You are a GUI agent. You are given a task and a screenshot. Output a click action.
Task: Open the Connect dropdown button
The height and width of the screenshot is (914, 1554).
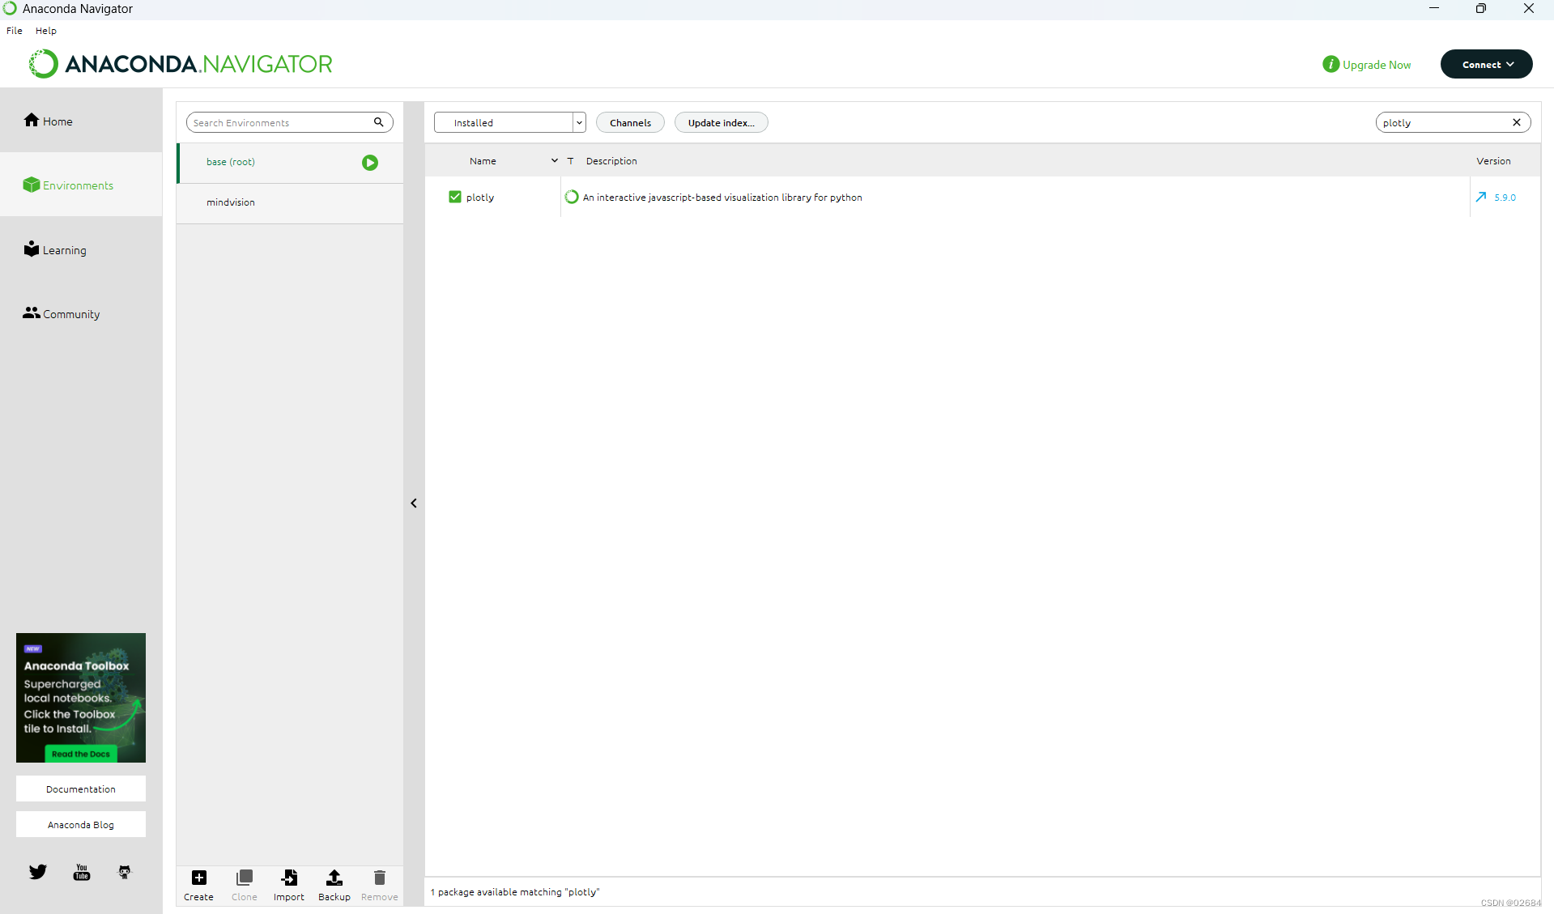pos(1486,64)
